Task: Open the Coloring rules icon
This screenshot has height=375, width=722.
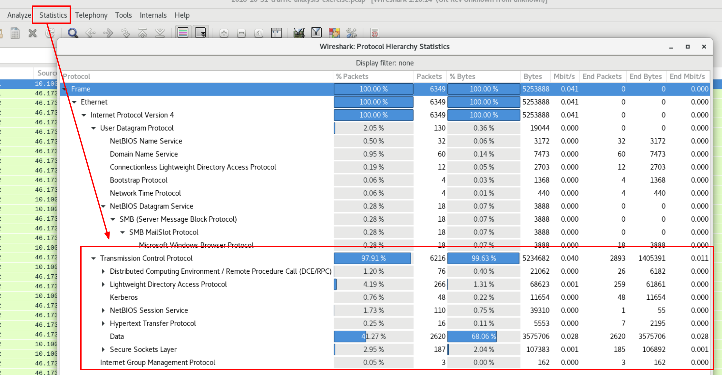Action: click(334, 33)
